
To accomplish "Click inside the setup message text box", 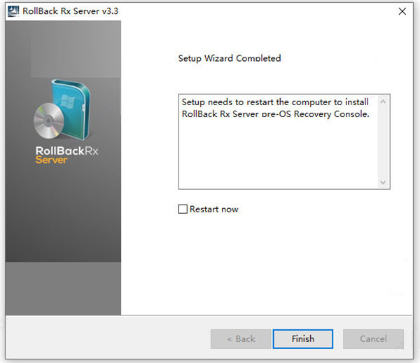I will click(x=284, y=142).
